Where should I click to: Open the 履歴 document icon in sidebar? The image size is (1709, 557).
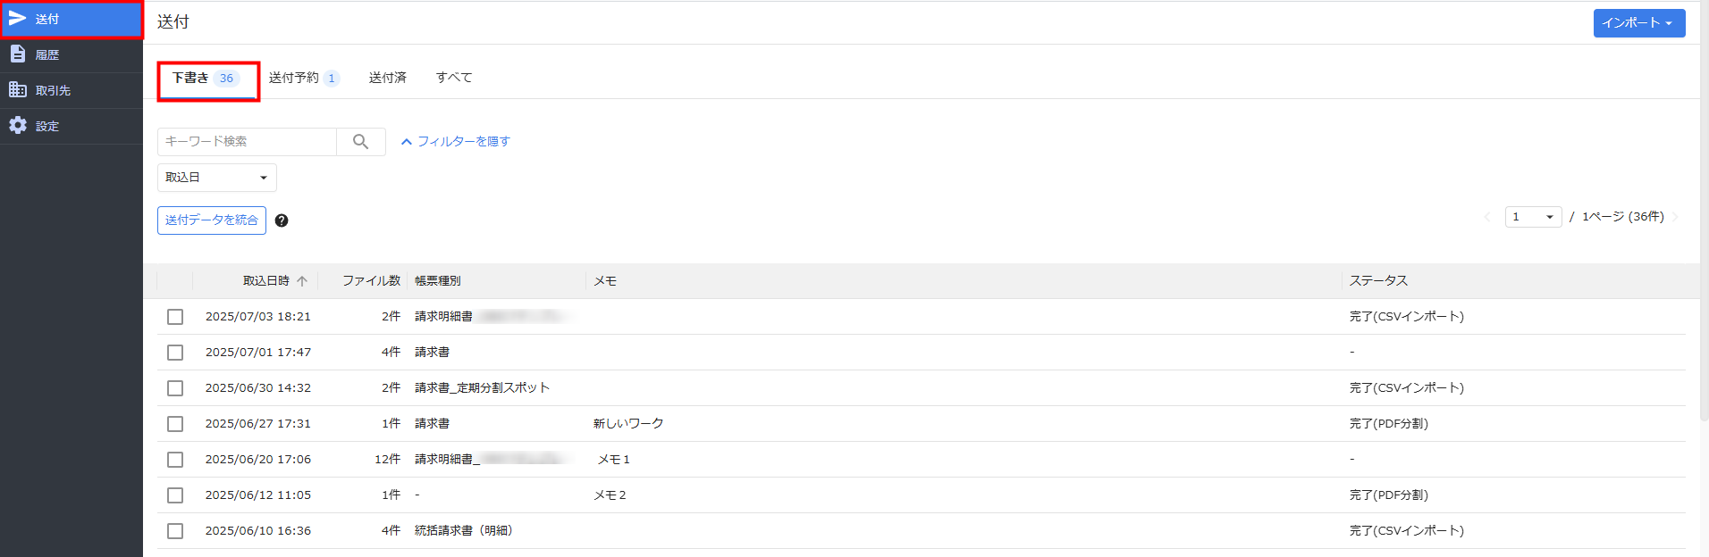point(18,54)
